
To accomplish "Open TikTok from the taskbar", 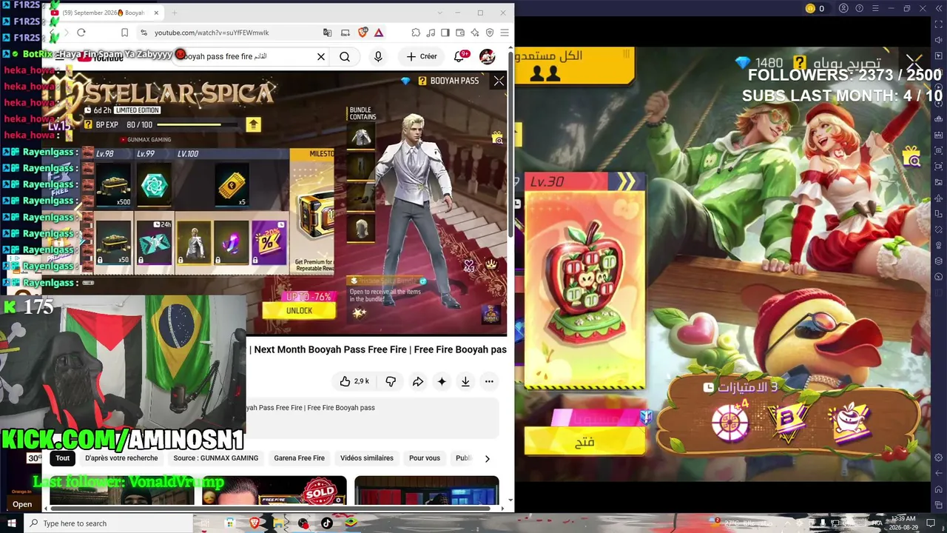I will [327, 523].
